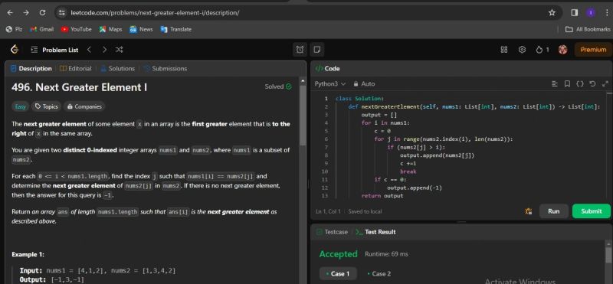Click the 'Runtime: 69 ms' text
This screenshot has width=613, height=284.
click(386, 254)
